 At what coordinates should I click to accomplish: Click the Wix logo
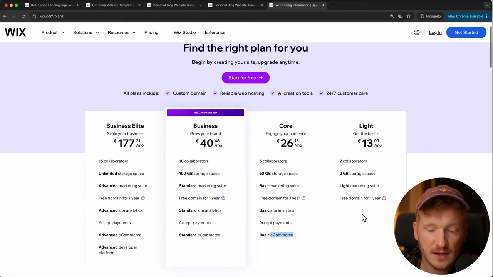click(15, 32)
